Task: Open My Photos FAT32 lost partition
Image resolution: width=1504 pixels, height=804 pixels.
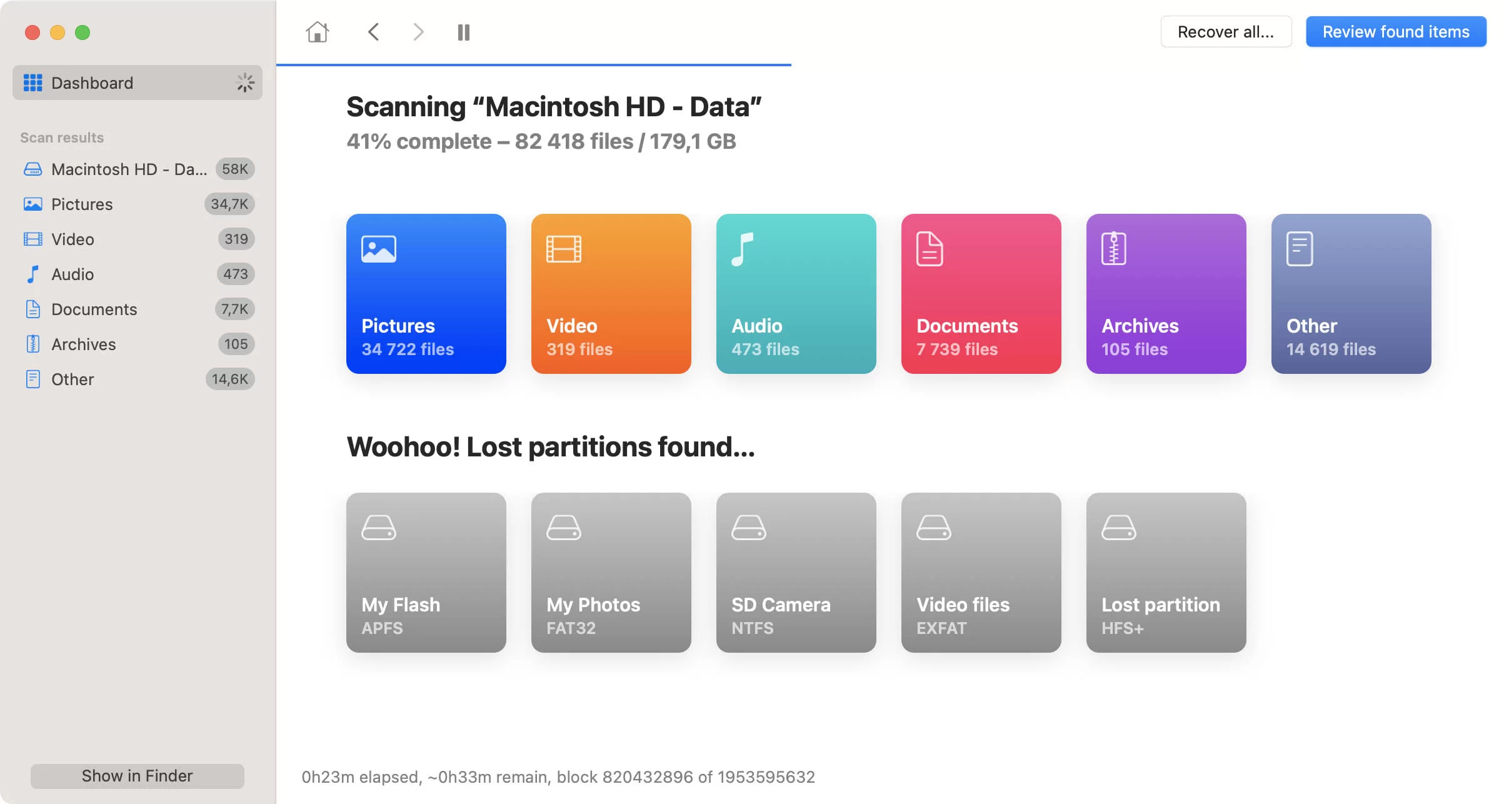Action: tap(611, 571)
